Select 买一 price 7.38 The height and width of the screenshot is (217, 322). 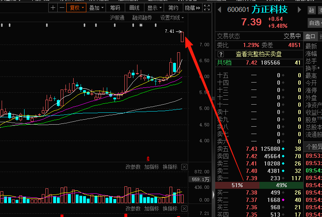tap(252, 192)
